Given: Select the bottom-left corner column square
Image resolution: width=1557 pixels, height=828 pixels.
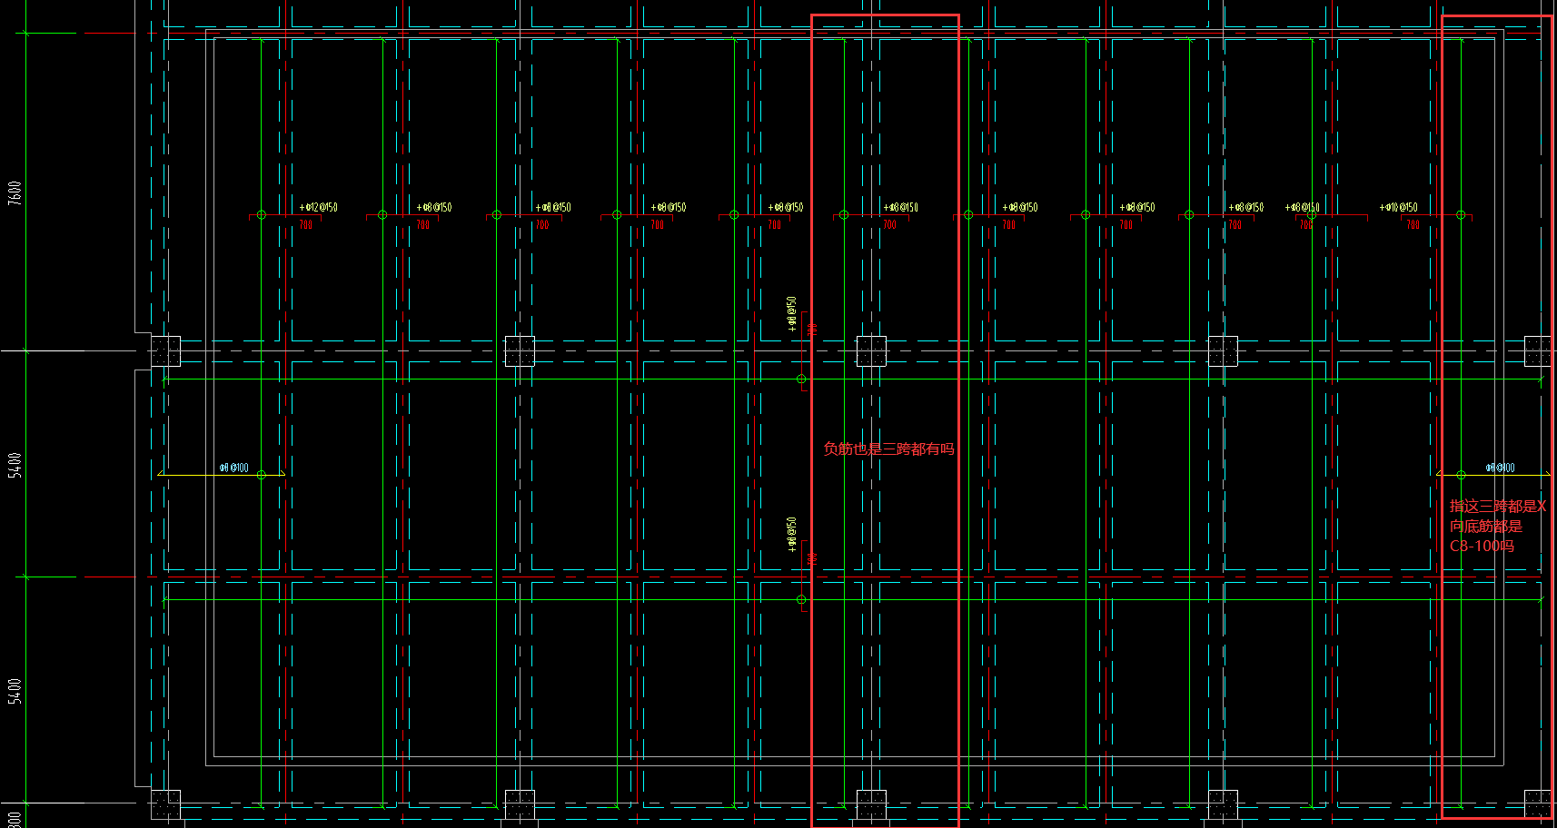Looking at the screenshot, I should pos(165,804).
